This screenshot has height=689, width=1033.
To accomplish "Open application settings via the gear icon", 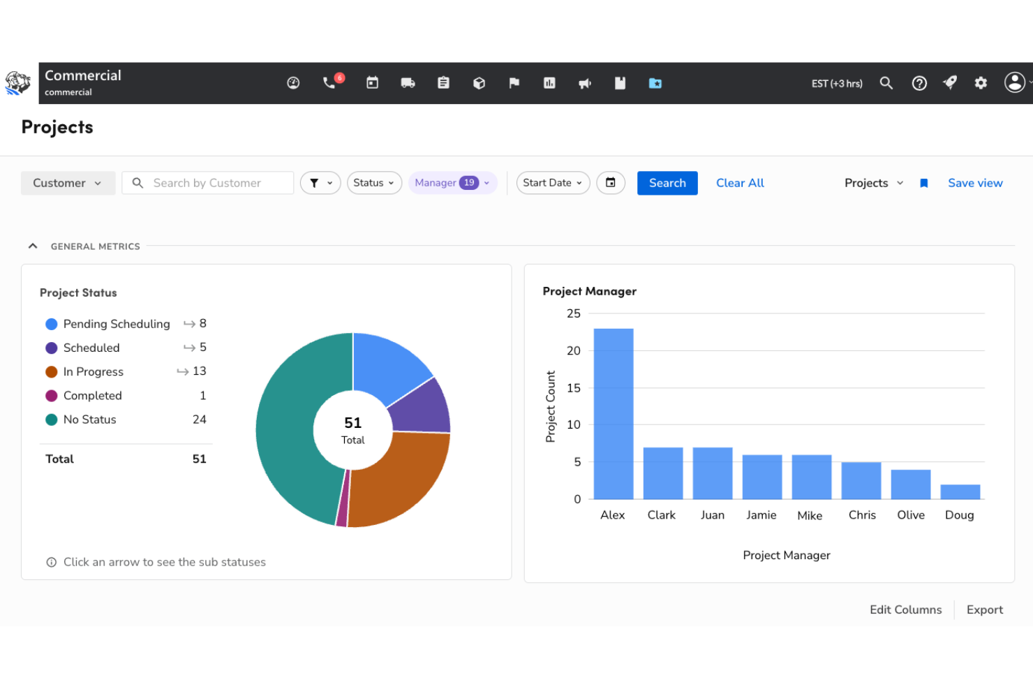I will pos(981,82).
